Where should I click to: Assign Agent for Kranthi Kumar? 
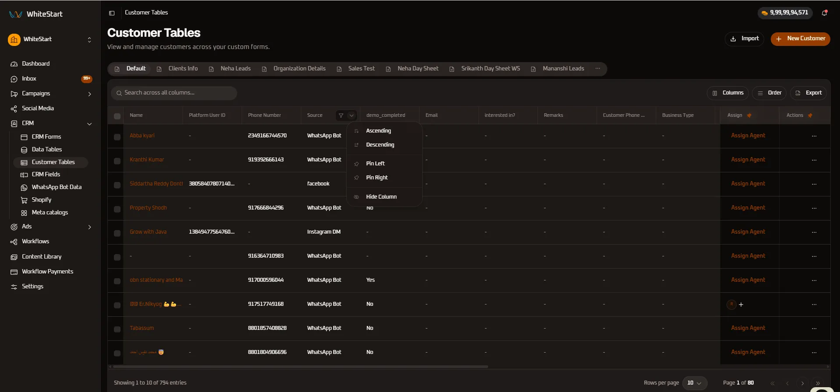click(748, 160)
